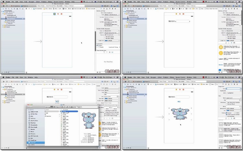Open AirDrop in Finder sidebar, 00:07:47 frame
The width and height of the screenshot is (243, 151).
point(33,118)
